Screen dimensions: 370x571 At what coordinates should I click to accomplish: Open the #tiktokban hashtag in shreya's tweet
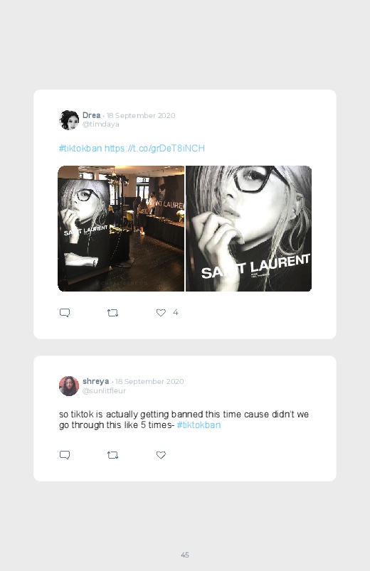coord(199,425)
